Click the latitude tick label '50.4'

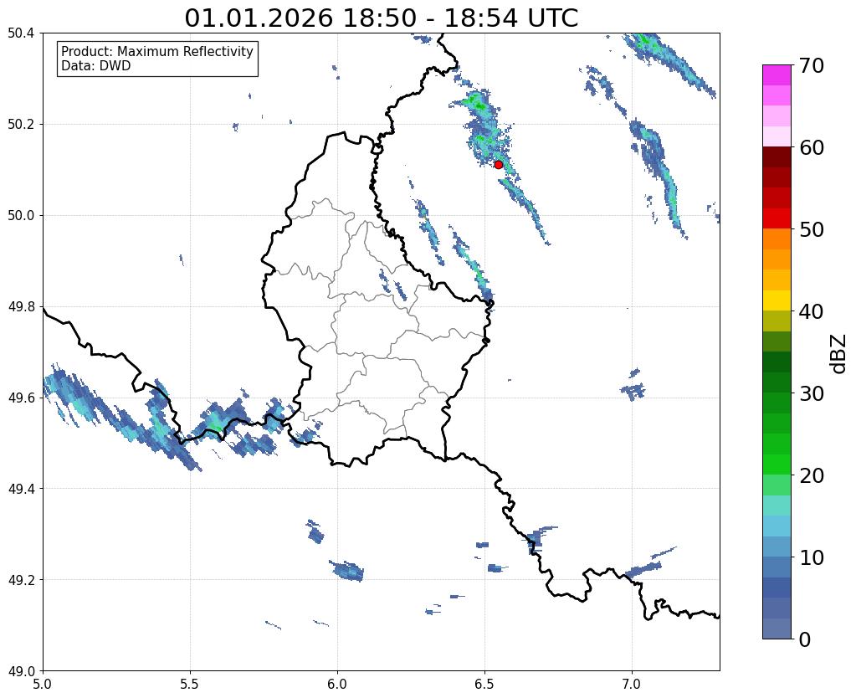pos(21,33)
